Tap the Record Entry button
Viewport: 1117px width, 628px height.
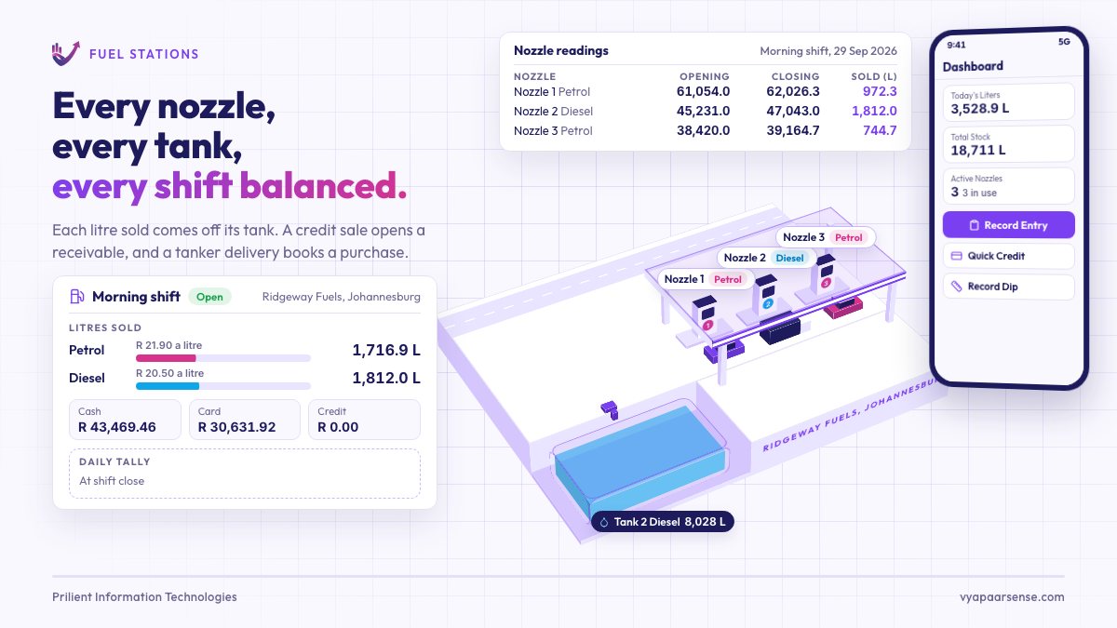(x=1008, y=225)
